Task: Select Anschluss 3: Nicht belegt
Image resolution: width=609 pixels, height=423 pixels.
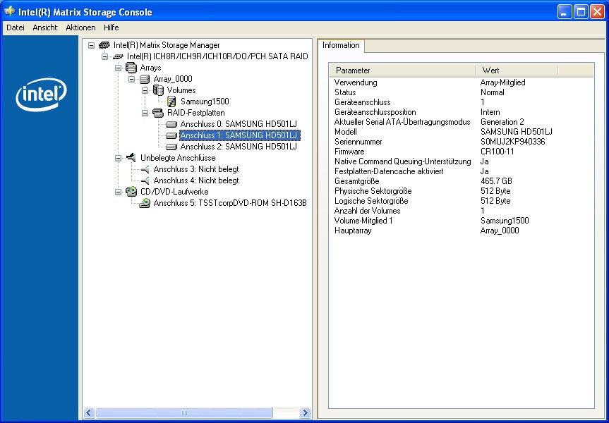Action: pyautogui.click(x=196, y=169)
